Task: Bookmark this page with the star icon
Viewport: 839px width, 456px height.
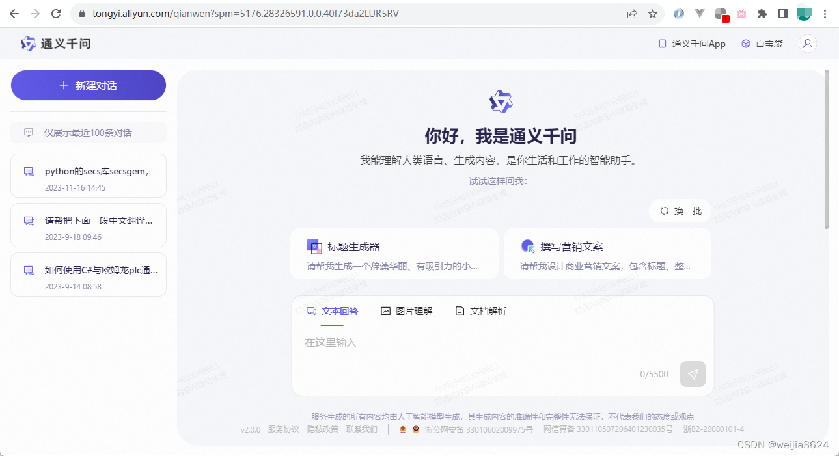Action: pyautogui.click(x=653, y=14)
